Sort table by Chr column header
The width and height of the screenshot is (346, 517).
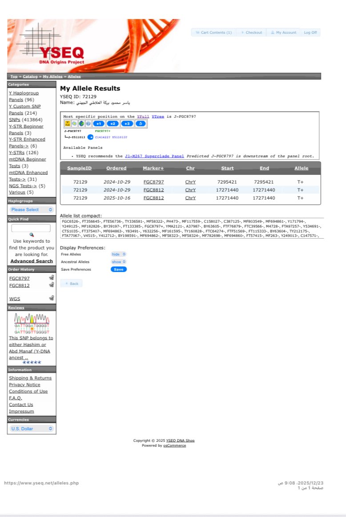[x=190, y=168]
